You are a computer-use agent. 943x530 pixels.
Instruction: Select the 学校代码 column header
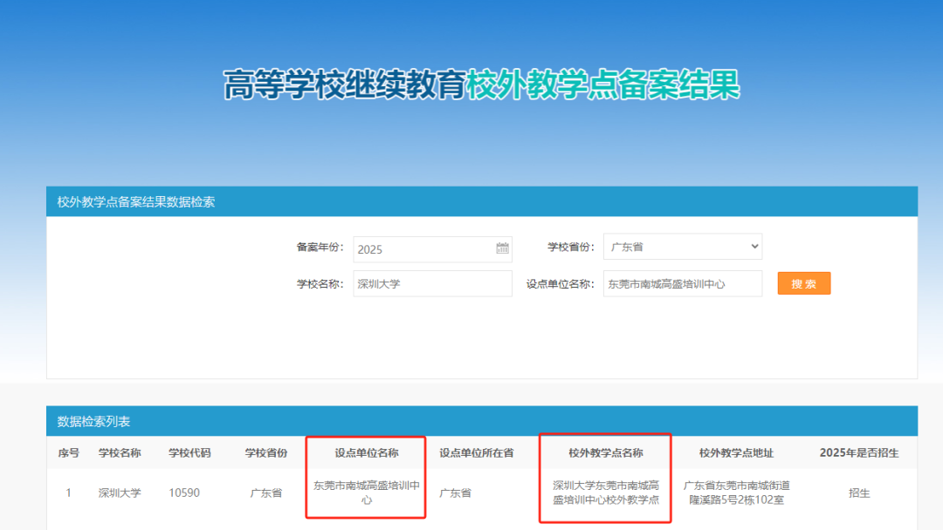(189, 453)
